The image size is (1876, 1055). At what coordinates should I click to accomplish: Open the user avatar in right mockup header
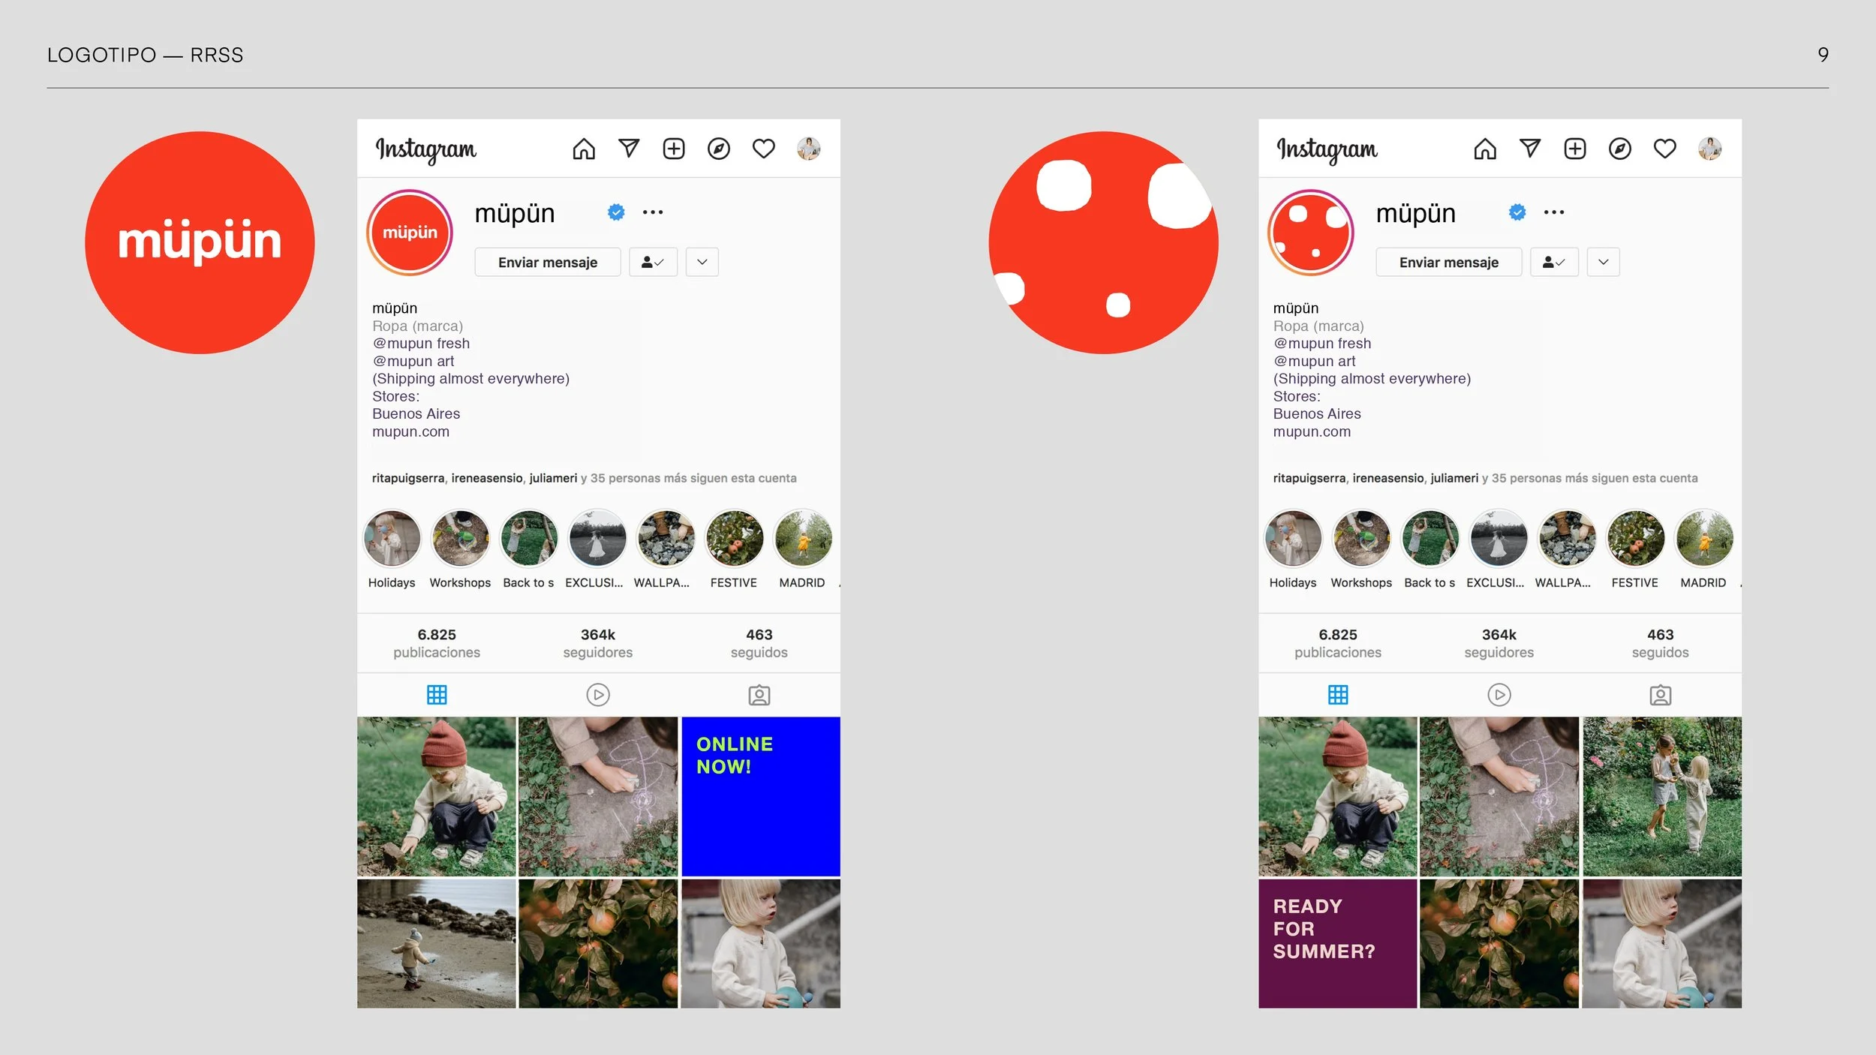[1710, 149]
